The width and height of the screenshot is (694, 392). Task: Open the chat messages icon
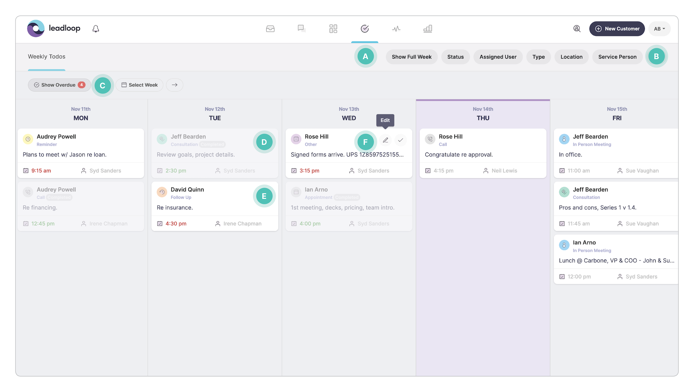point(301,29)
